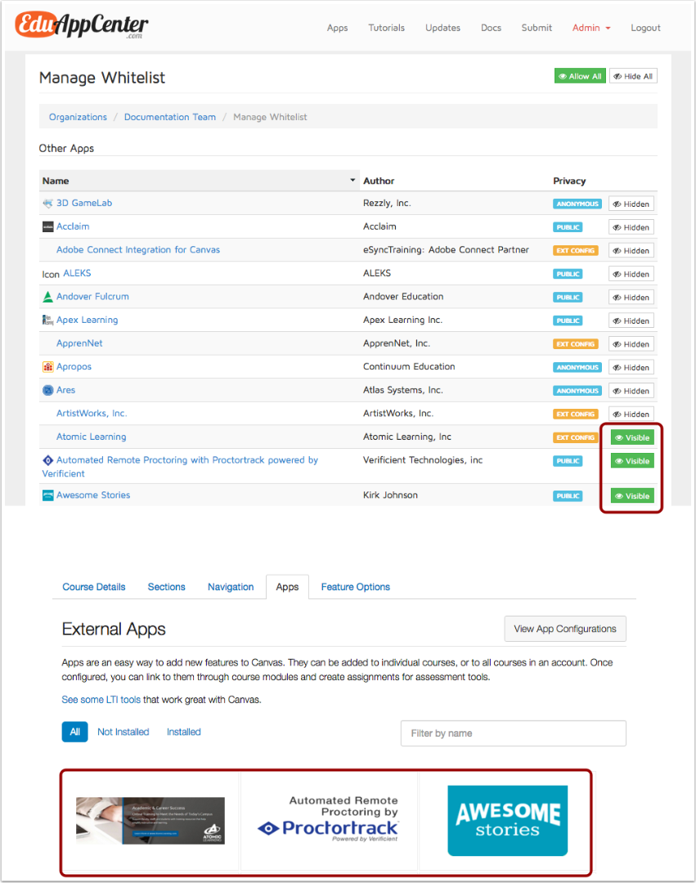Viewport: 696px width, 883px height.
Task: Select the Apex Learning app icon
Action: pyautogui.click(x=47, y=320)
